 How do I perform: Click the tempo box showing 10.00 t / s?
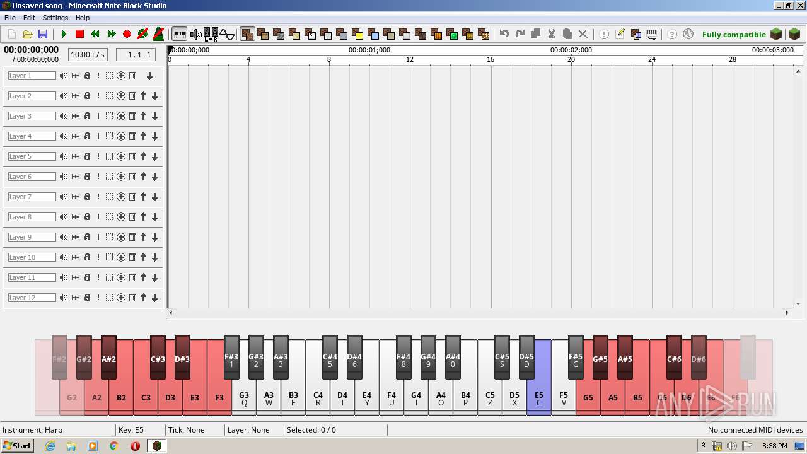click(88, 55)
